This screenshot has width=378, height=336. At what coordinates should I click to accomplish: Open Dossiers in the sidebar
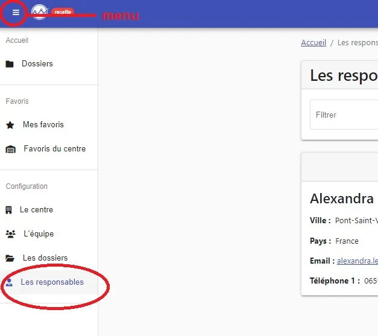[49, 64]
